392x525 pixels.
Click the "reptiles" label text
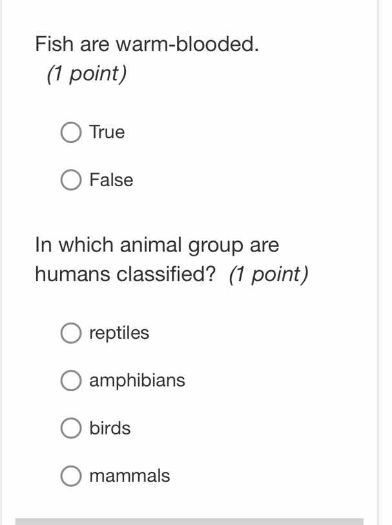(119, 332)
